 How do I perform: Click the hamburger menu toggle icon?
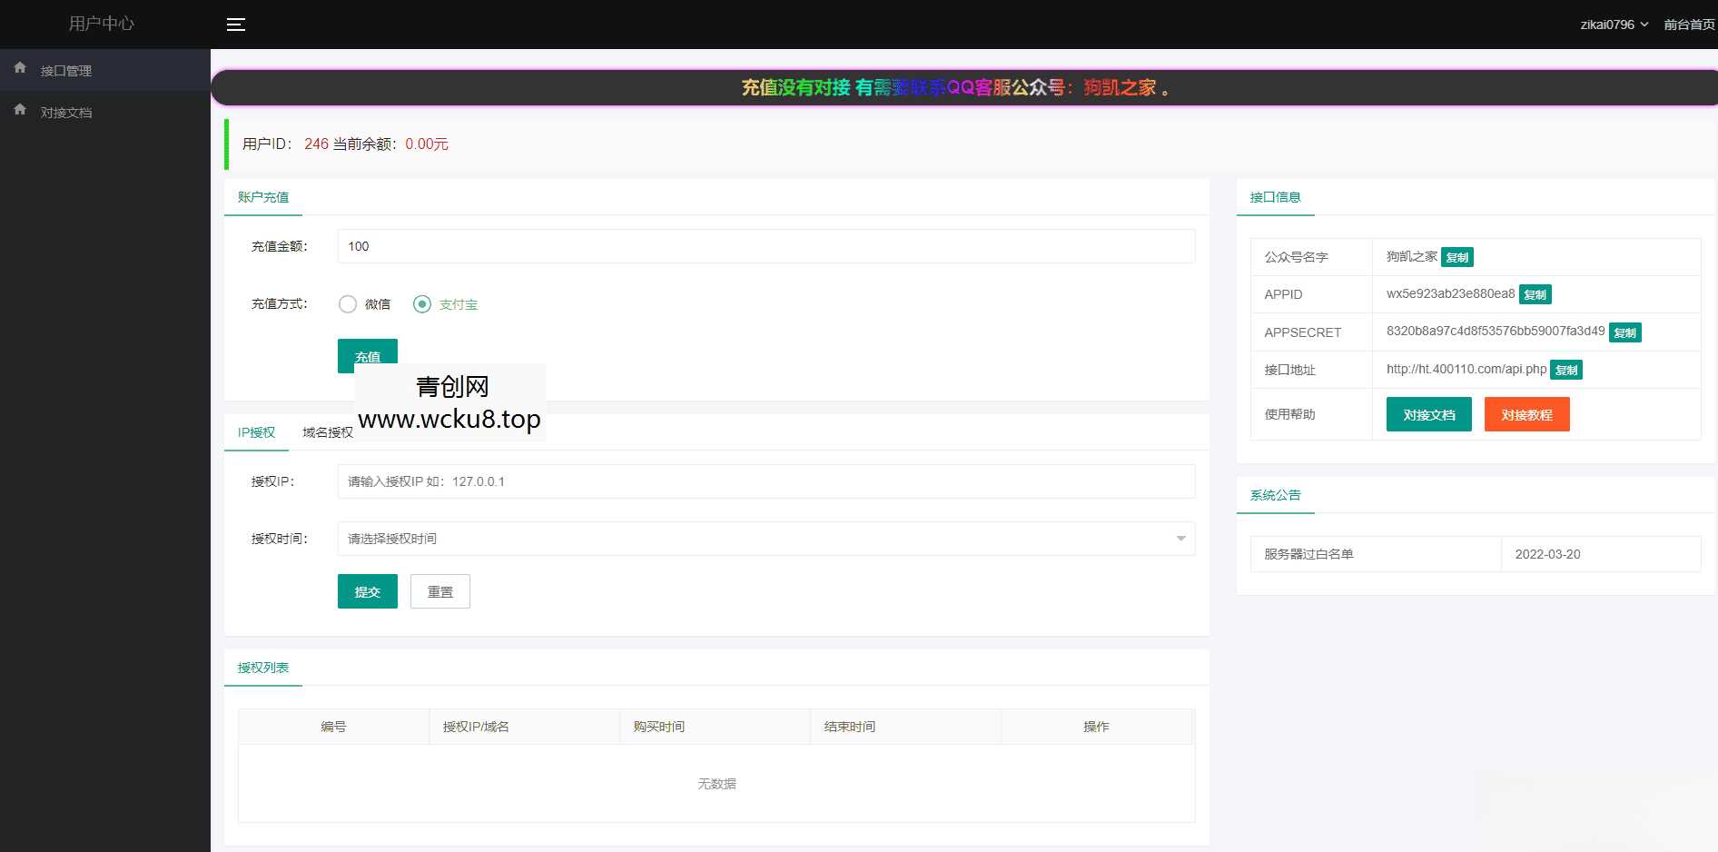[236, 25]
